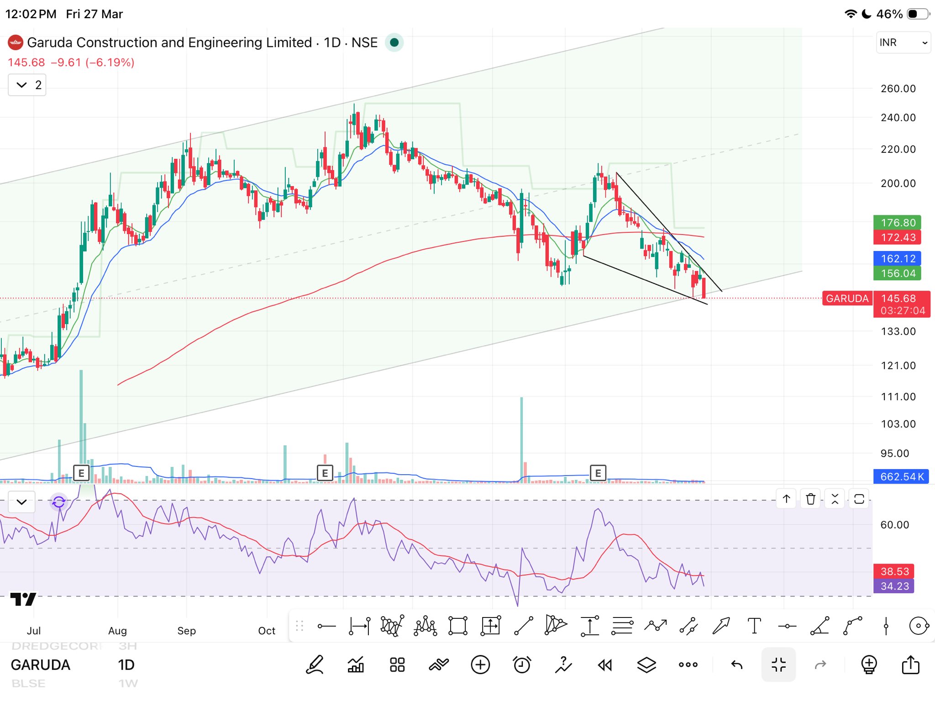Expand the RSI pane legend chevron
The width and height of the screenshot is (935, 701).
pyautogui.click(x=21, y=502)
